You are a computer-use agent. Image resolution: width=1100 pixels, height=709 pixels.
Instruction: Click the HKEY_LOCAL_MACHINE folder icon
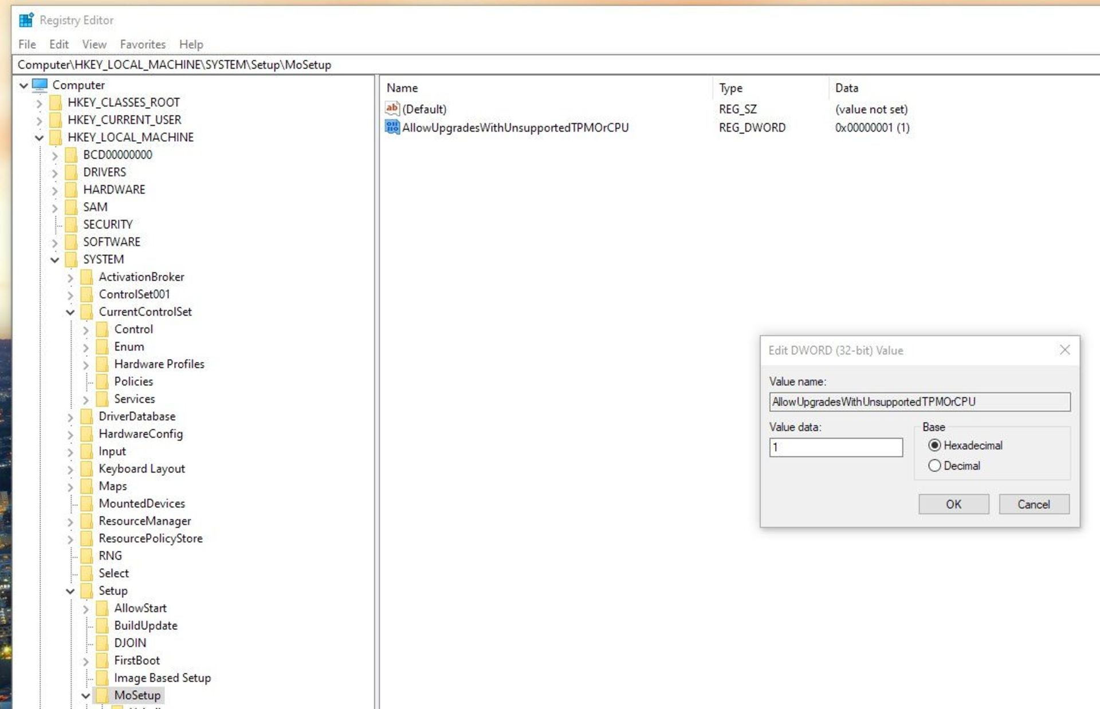coord(56,137)
